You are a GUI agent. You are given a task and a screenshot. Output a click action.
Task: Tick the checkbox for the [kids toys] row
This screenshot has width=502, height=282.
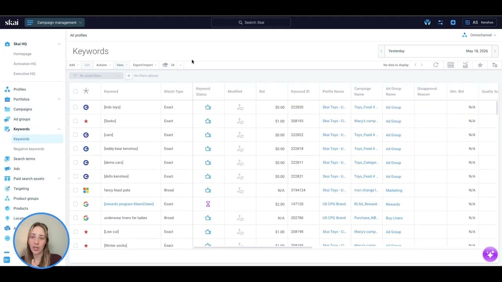75,107
